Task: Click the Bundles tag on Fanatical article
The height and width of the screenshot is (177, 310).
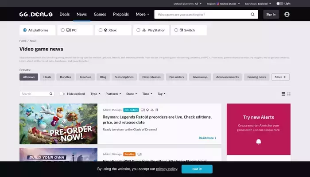Action: 129,154
